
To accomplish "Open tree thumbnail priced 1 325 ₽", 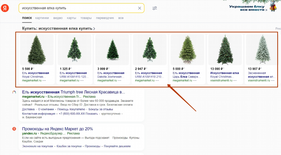I will coord(75,50).
